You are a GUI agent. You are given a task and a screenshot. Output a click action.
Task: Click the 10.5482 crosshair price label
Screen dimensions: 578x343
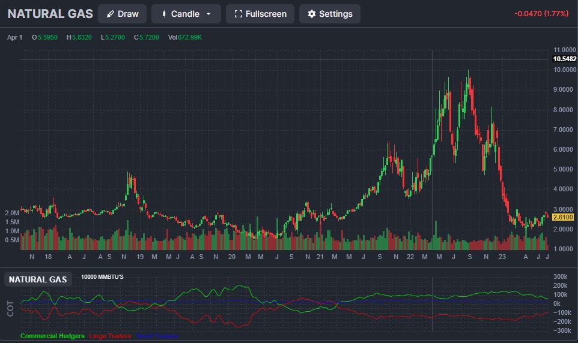pos(564,59)
